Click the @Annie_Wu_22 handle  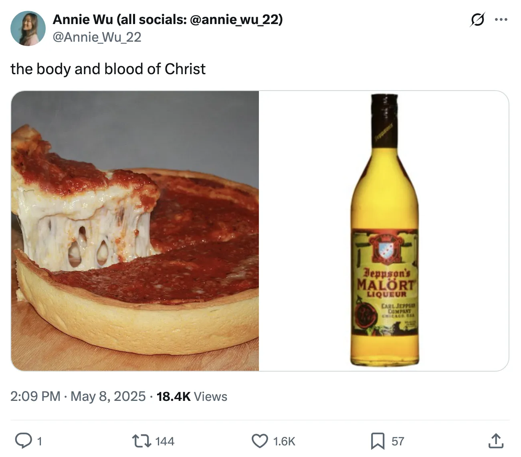coord(97,37)
